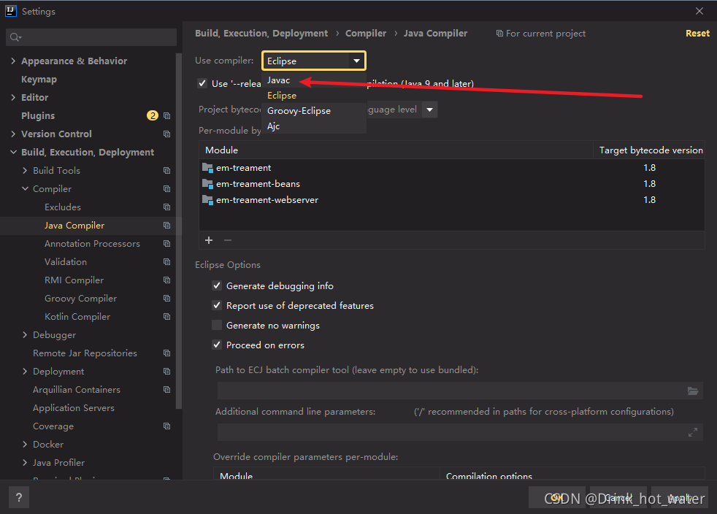Click the Reset link at the top right
This screenshot has height=514, width=717.
697,33
